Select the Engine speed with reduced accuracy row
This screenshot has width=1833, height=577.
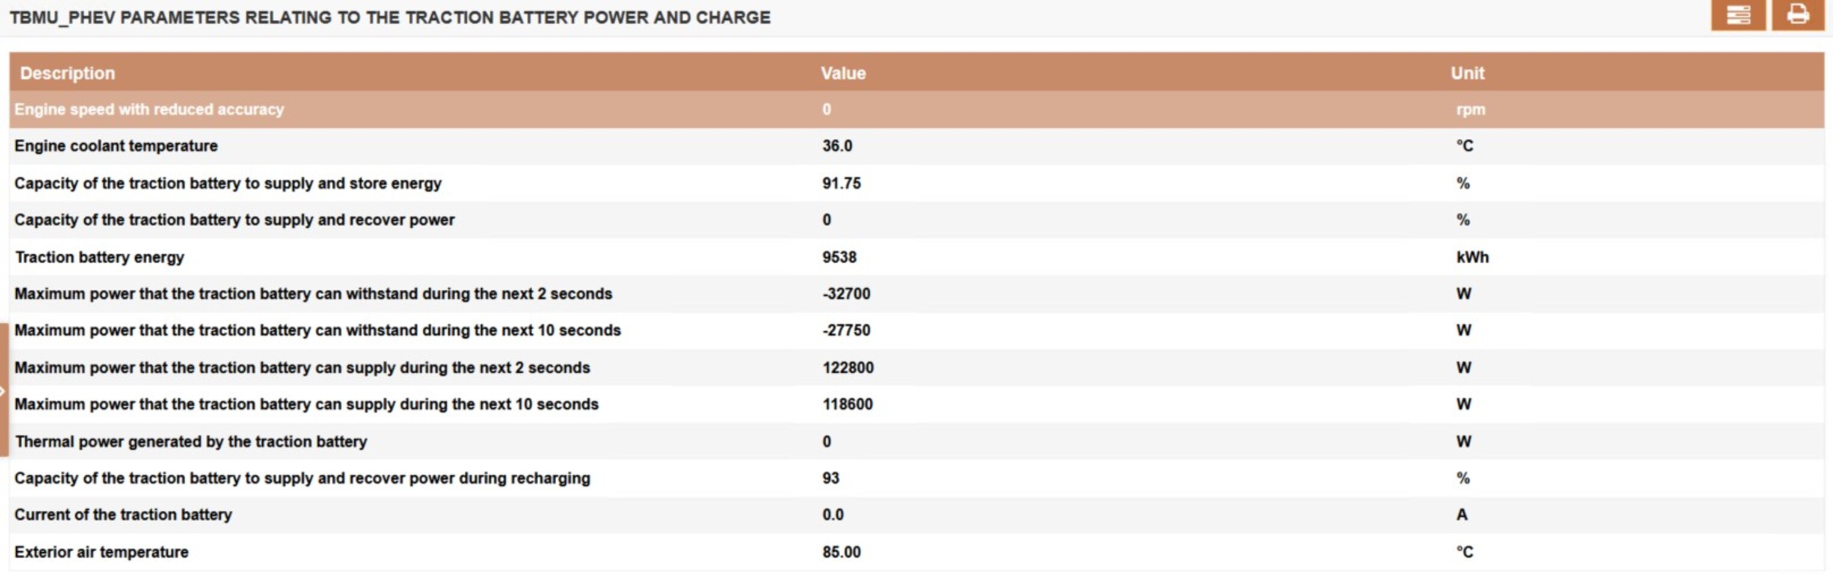(149, 109)
